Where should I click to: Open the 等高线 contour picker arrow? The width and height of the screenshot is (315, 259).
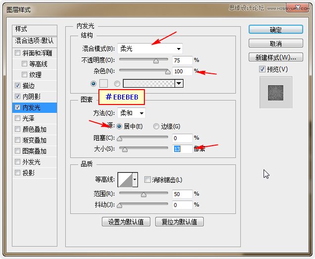[135, 179]
